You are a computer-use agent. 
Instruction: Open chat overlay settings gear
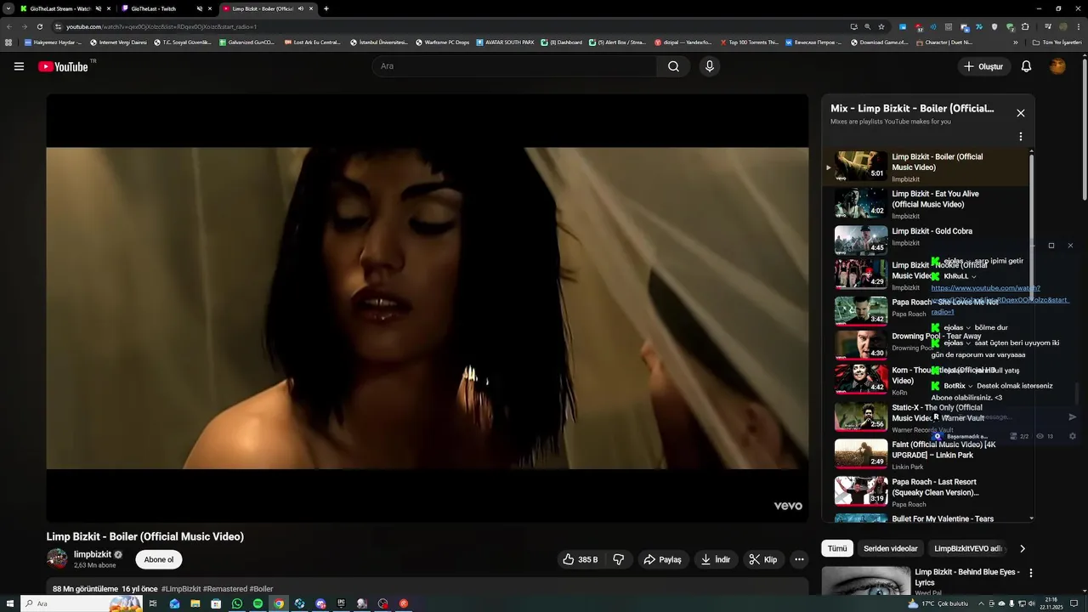[1072, 436]
